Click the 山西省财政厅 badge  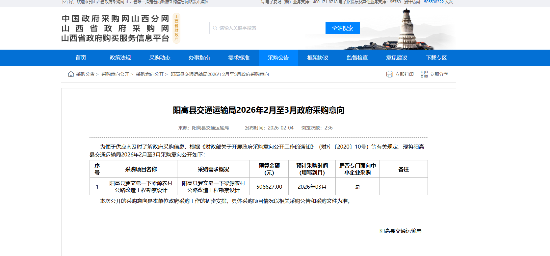(x=176, y=28)
